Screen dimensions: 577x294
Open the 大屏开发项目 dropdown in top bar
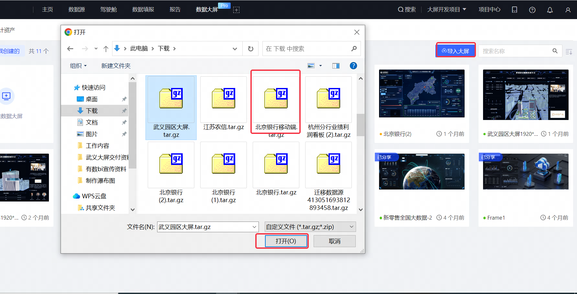pos(447,9)
